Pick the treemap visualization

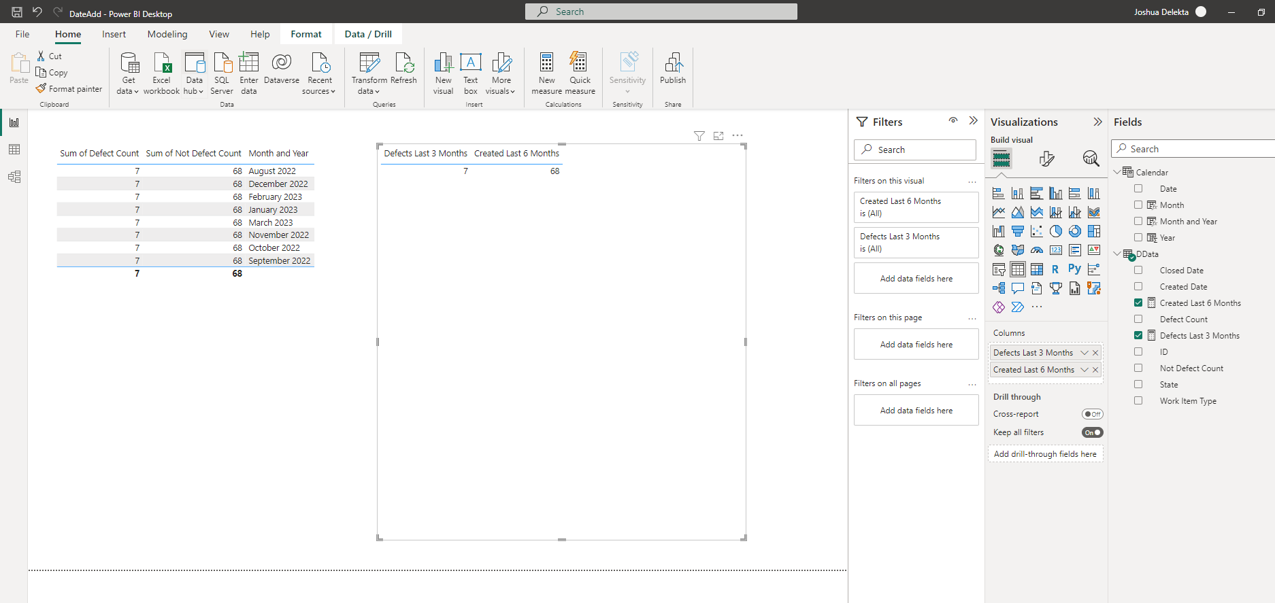(1093, 231)
